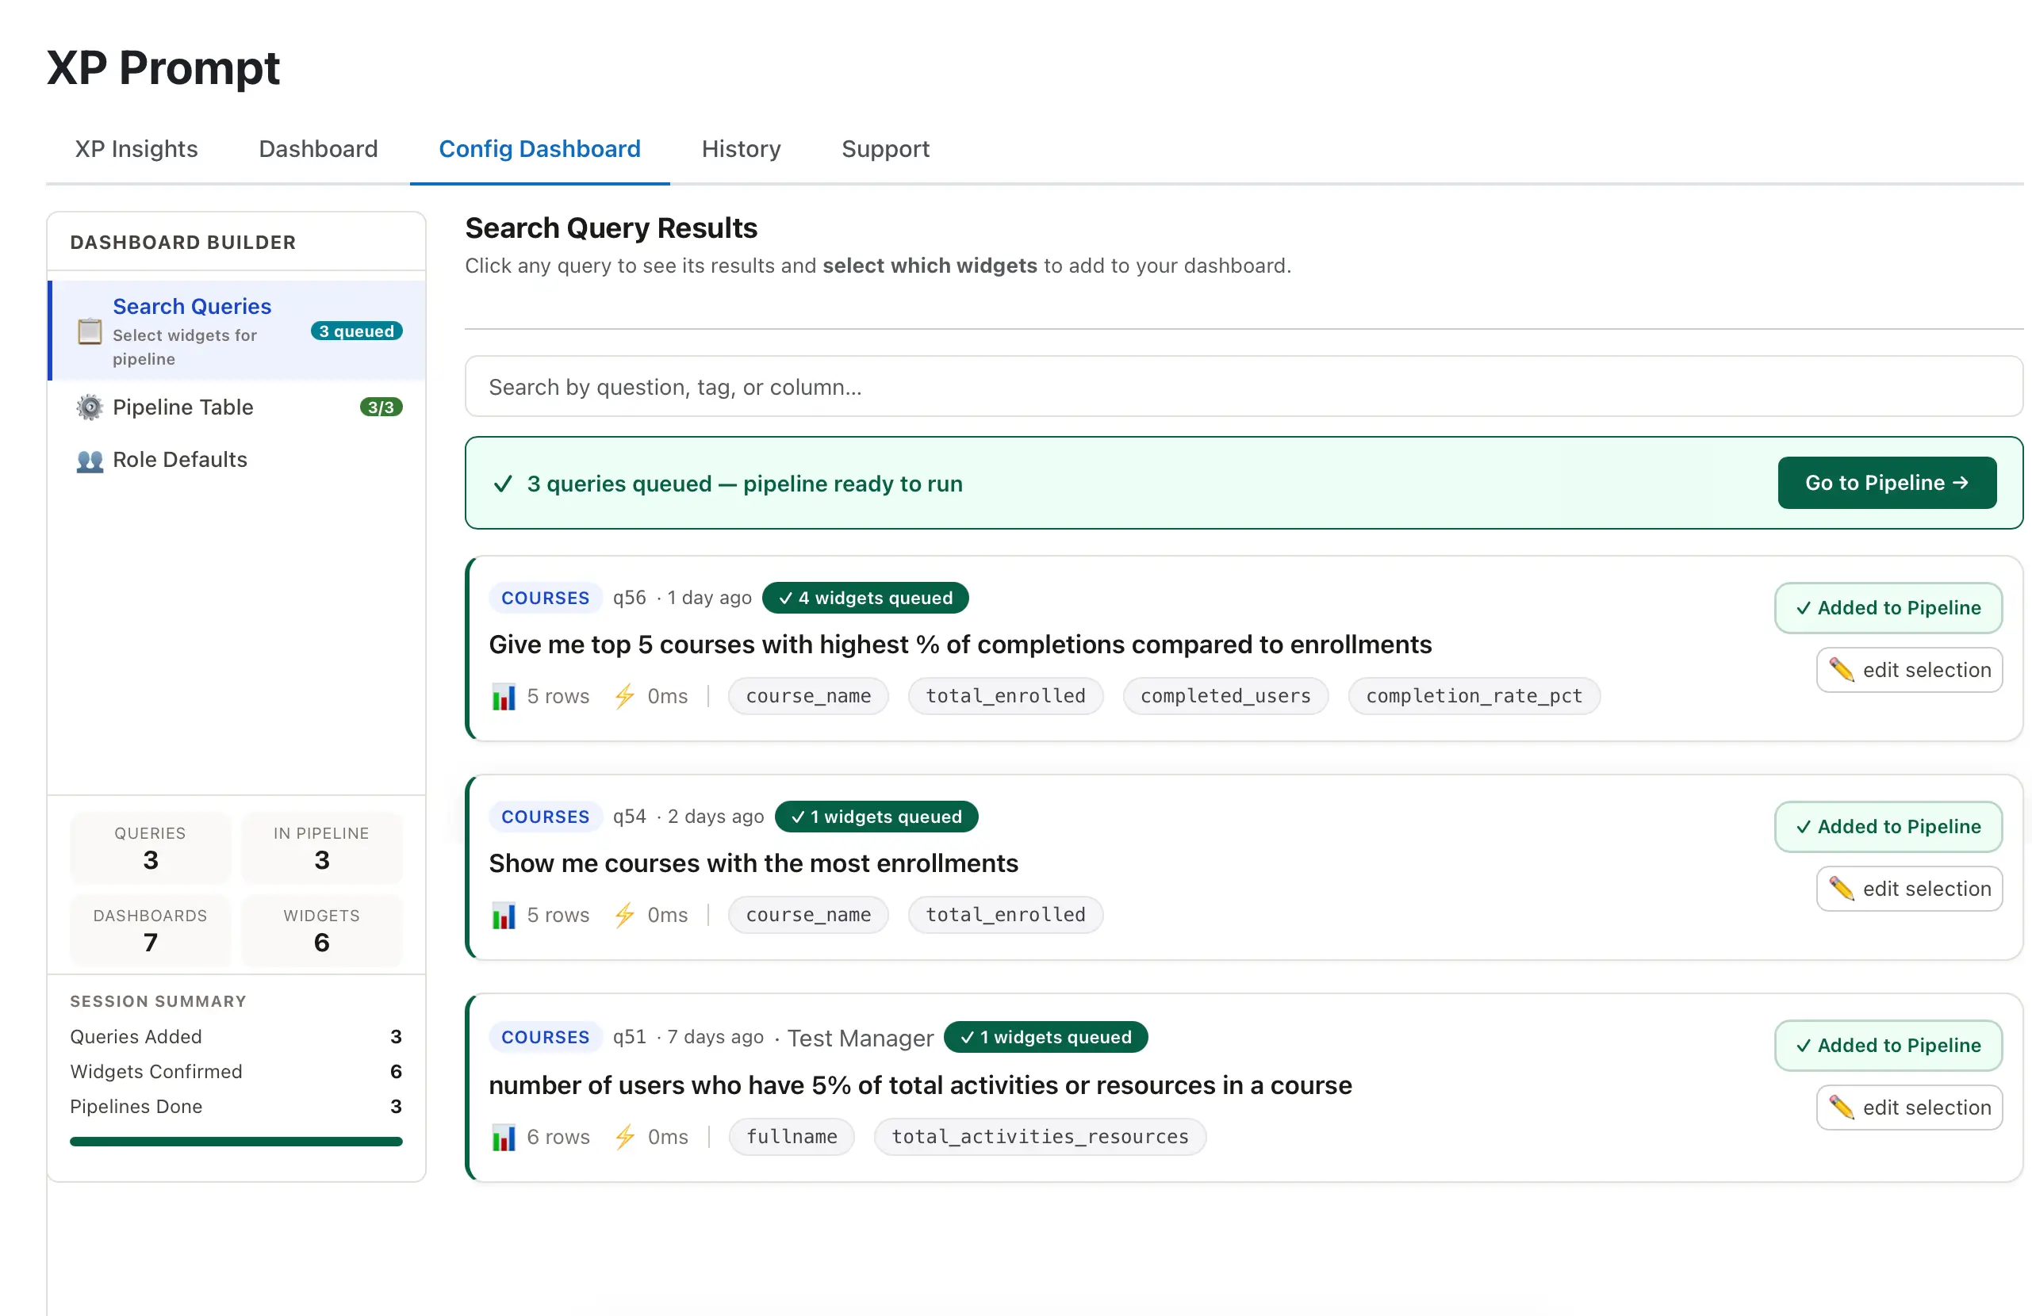Click the course_name chip in q56 card
Screen dimensions: 2032x1316
[807, 696]
